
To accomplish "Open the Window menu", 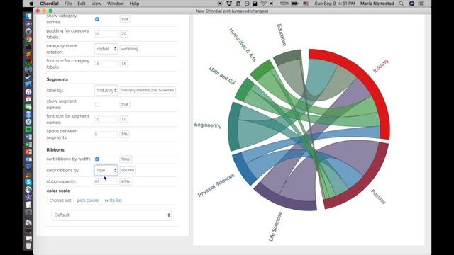I will click(115, 4).
